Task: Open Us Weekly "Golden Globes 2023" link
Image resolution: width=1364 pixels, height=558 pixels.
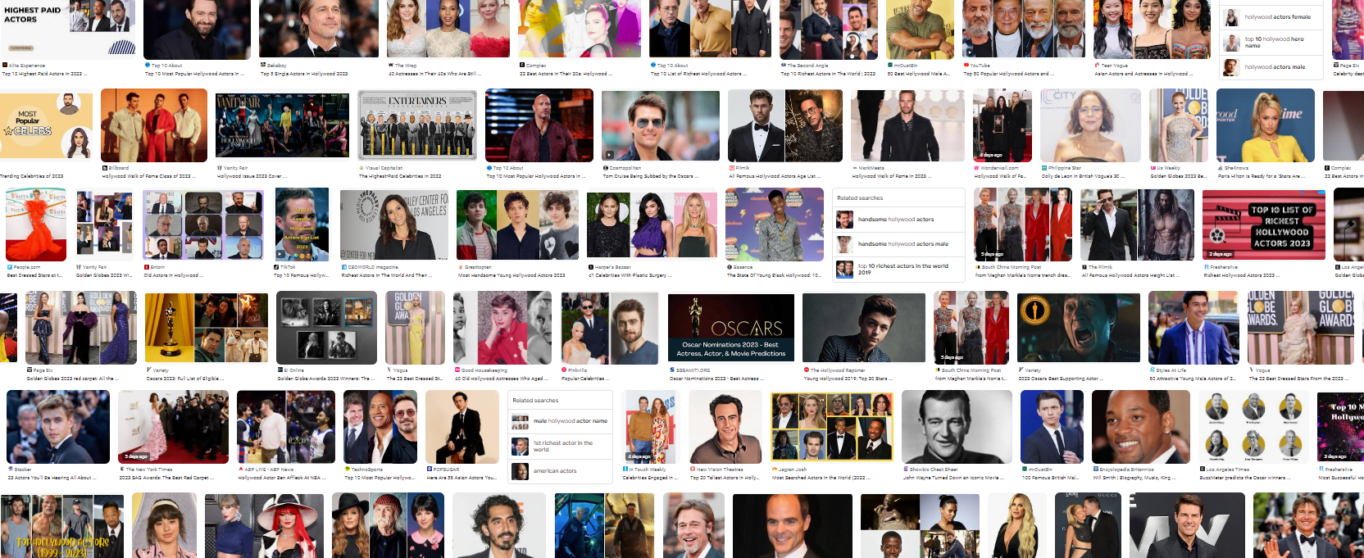Action: (1178, 176)
